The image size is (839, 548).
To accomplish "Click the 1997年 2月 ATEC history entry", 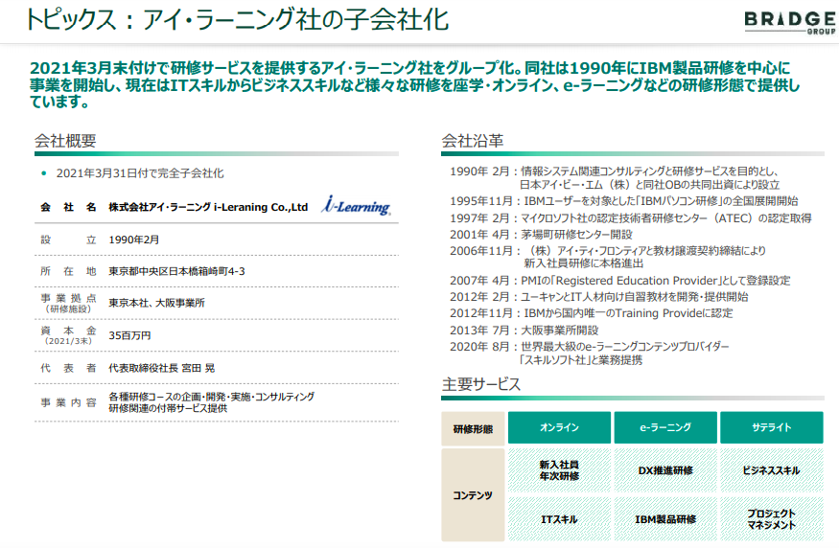I will (631, 217).
